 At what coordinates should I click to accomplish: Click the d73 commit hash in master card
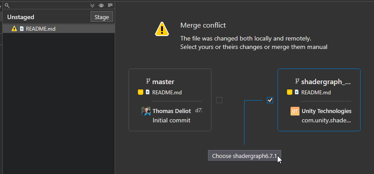[199, 110]
